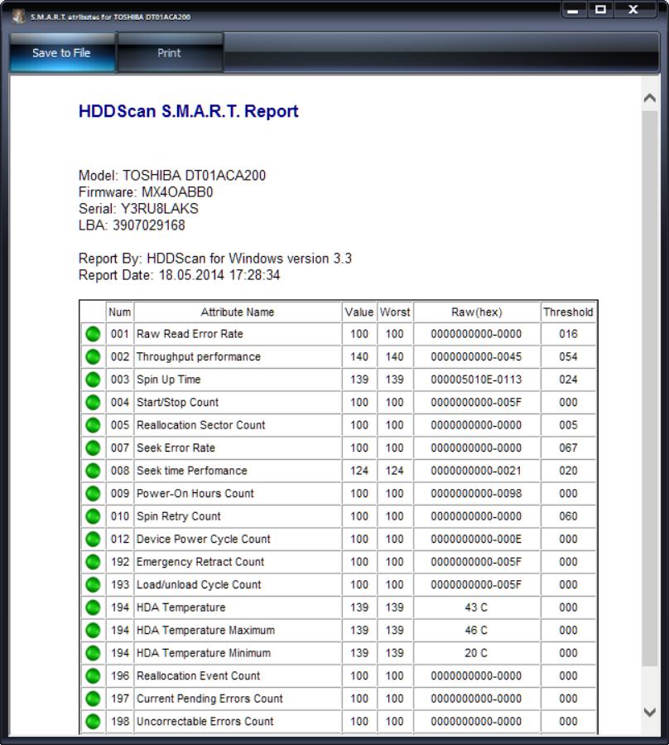Click status icon for HDA Temperature Maximum
Viewport: 669px width, 745px height.
tap(93, 631)
